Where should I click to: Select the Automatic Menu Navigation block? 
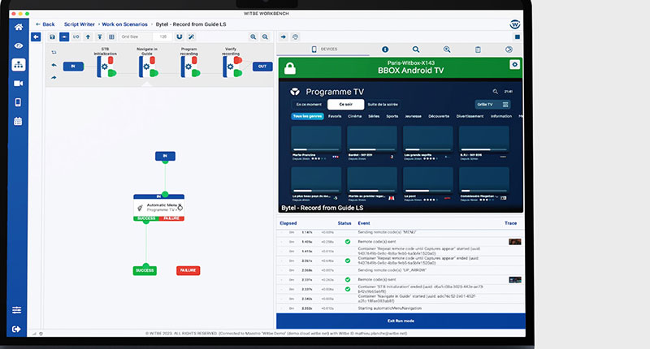pyautogui.click(x=158, y=208)
